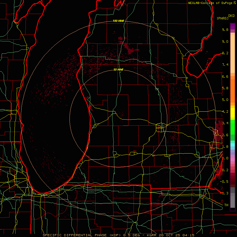This screenshot has width=237, height=237.
Task: Select the yellow 4.2 color band
Action: 233,112
